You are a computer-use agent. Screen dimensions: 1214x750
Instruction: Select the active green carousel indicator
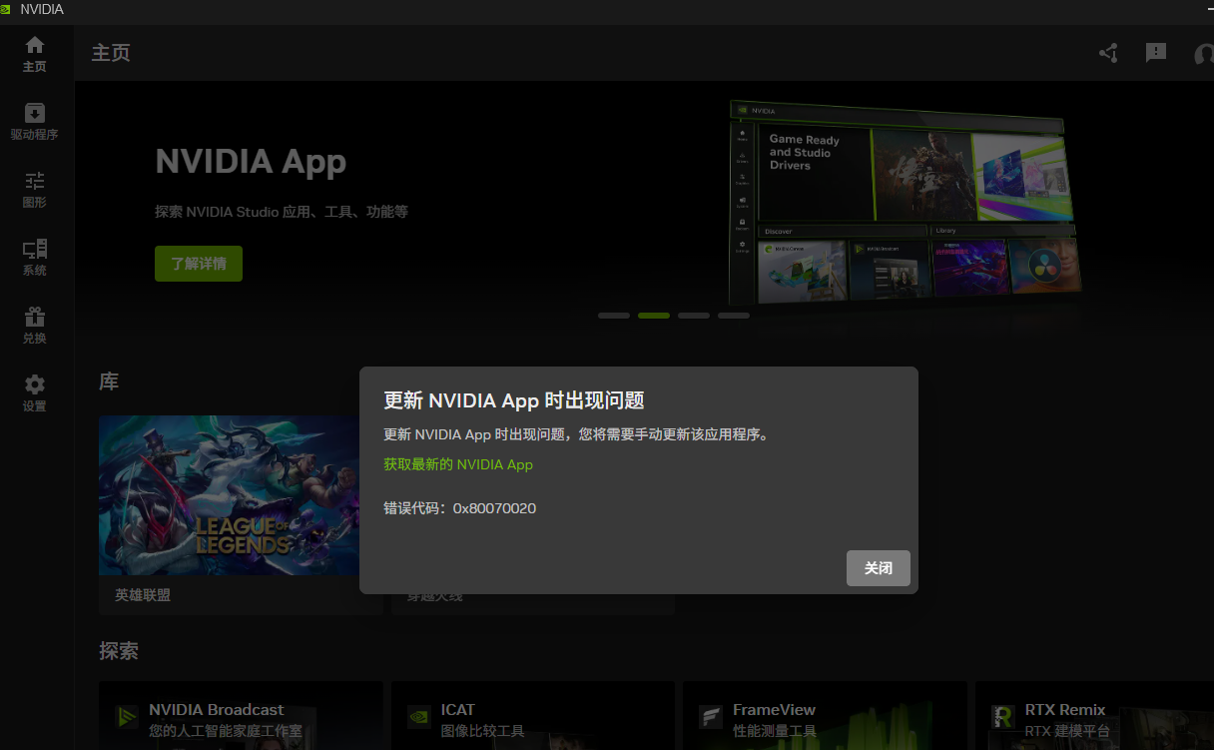(654, 316)
